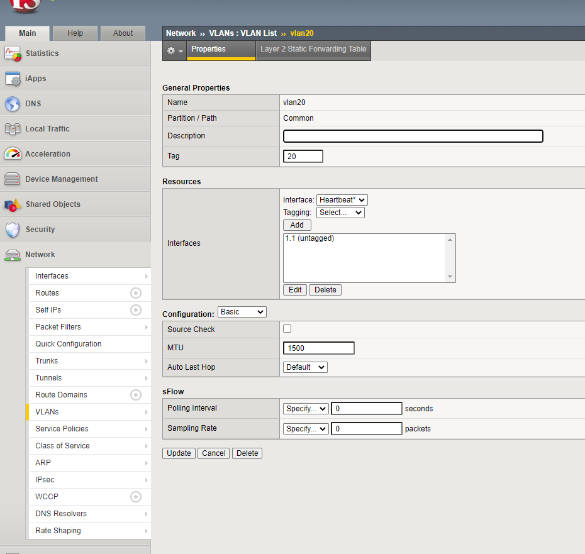Enable the Source Check checkbox
The height and width of the screenshot is (554, 585).
(287, 329)
